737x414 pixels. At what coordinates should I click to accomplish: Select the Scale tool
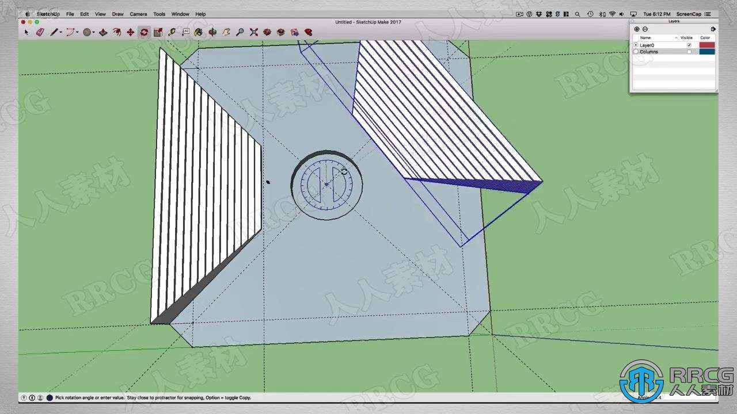click(x=158, y=32)
